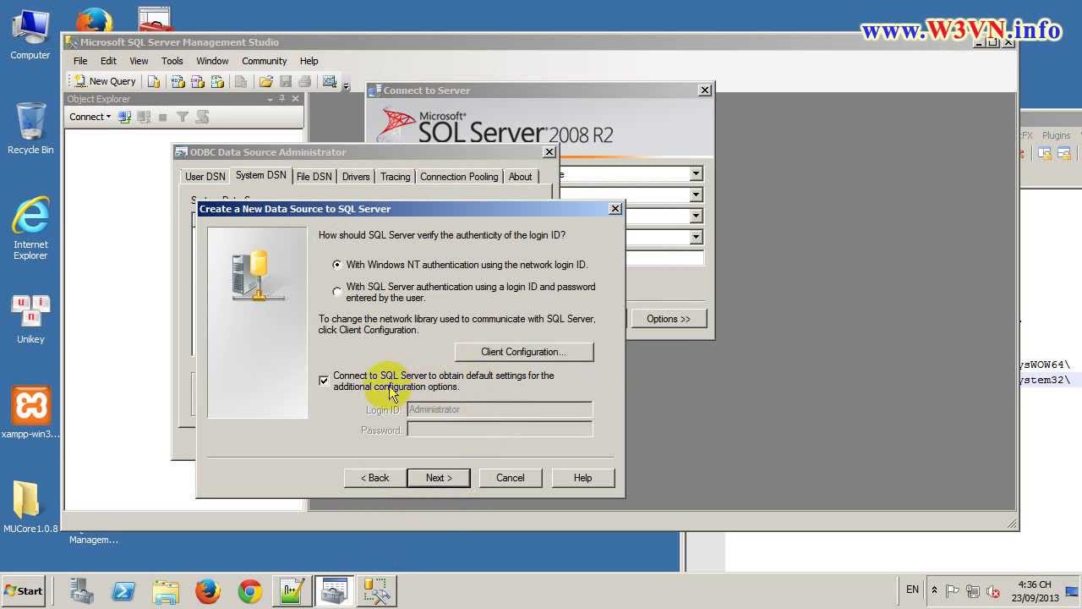The width and height of the screenshot is (1082, 609).
Task: Click Database Engine Query toolbar icon
Action: (x=154, y=81)
